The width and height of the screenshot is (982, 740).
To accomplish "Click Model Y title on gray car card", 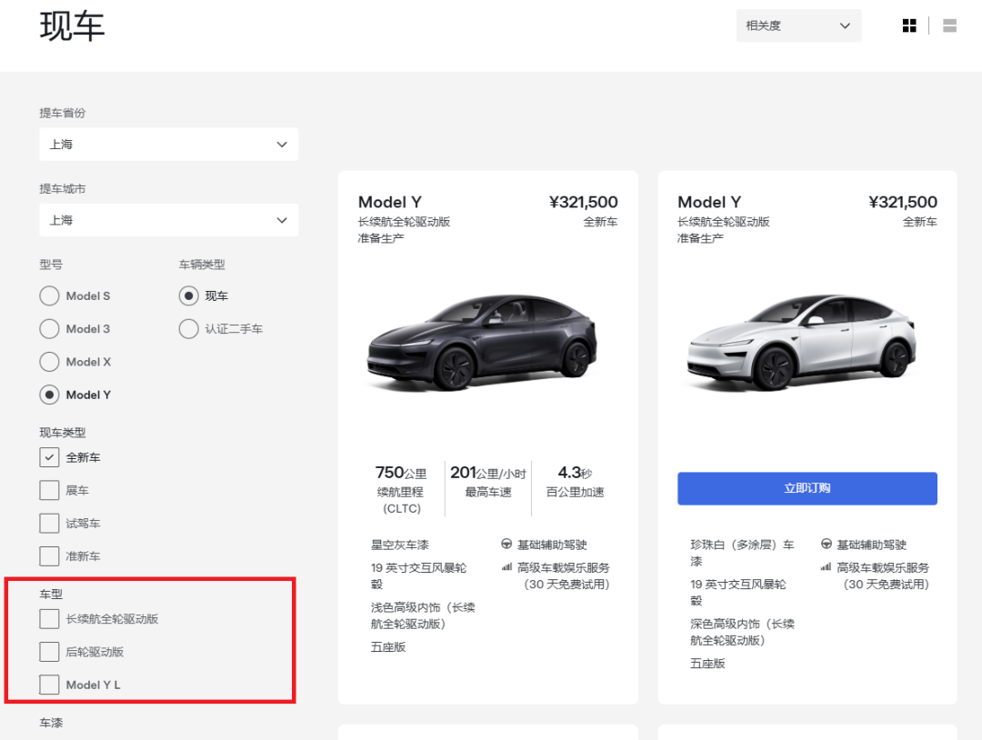I will 389,202.
